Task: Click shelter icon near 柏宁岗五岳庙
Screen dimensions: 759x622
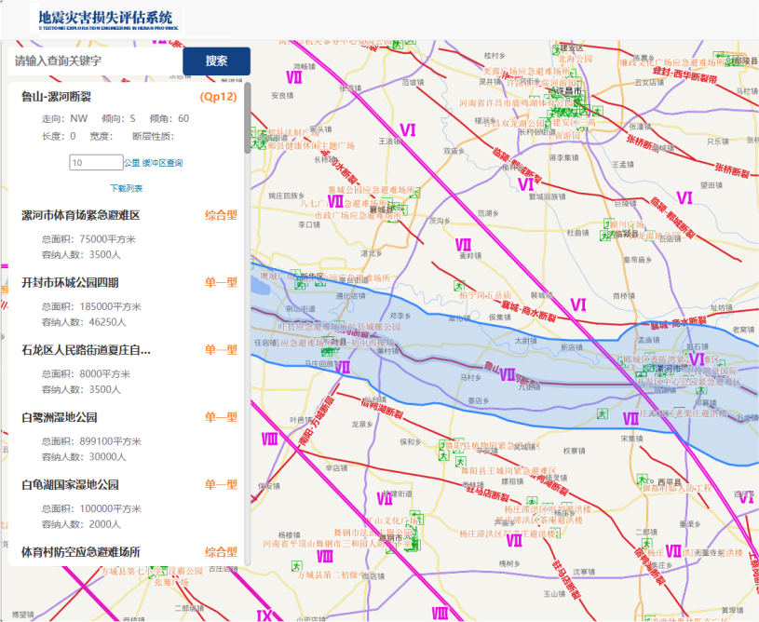Action: 458,284
